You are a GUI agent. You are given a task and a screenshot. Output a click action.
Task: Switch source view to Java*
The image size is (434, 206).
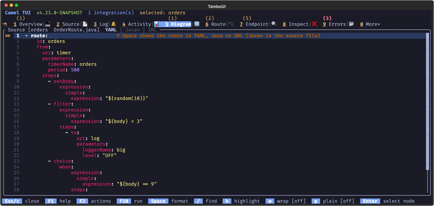[132, 30]
